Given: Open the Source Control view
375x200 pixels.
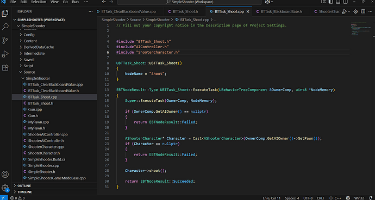Looking at the screenshot, I should coord(5,40).
